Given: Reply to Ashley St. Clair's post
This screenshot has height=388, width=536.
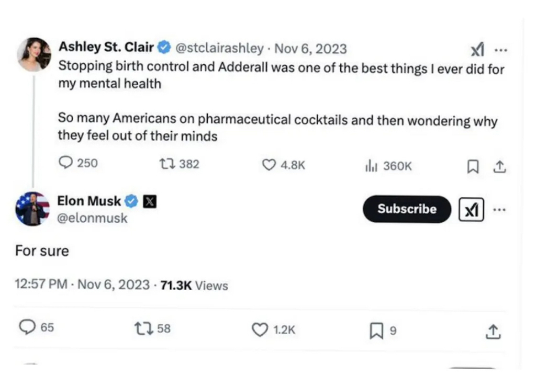Looking at the screenshot, I should 66,164.
